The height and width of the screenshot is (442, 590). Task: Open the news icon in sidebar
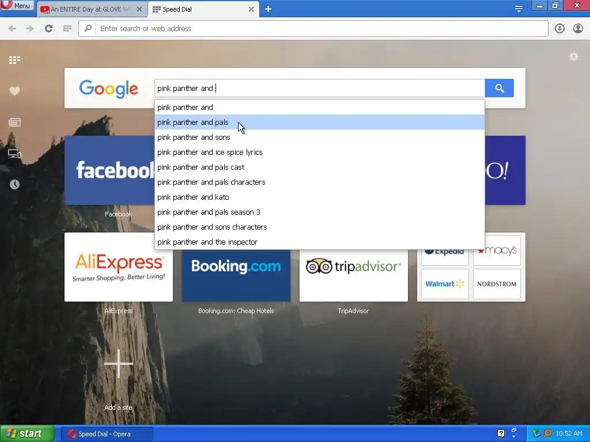(x=14, y=122)
